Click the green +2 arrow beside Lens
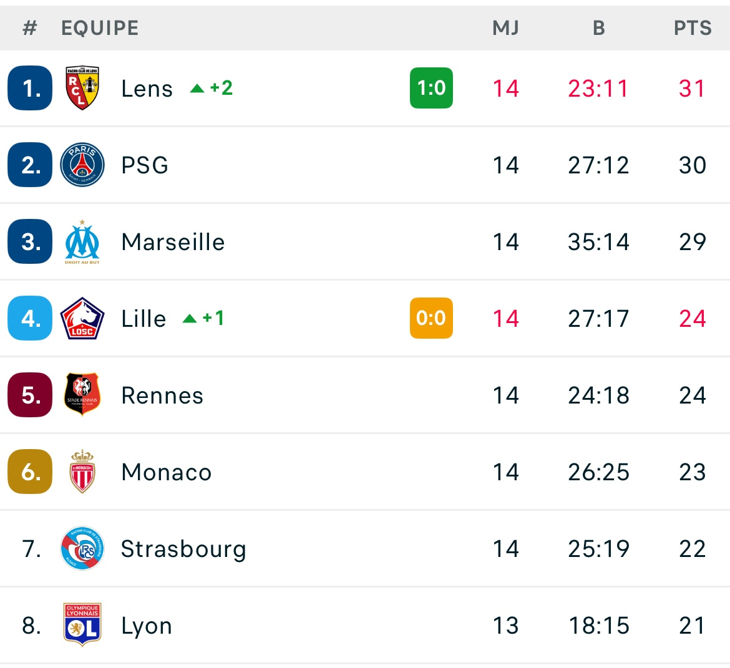The width and height of the screenshot is (730, 668). click(x=198, y=89)
